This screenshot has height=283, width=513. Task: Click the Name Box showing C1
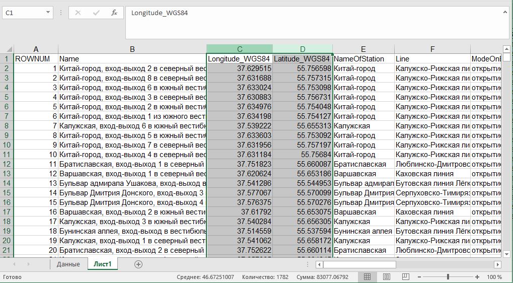coord(24,13)
